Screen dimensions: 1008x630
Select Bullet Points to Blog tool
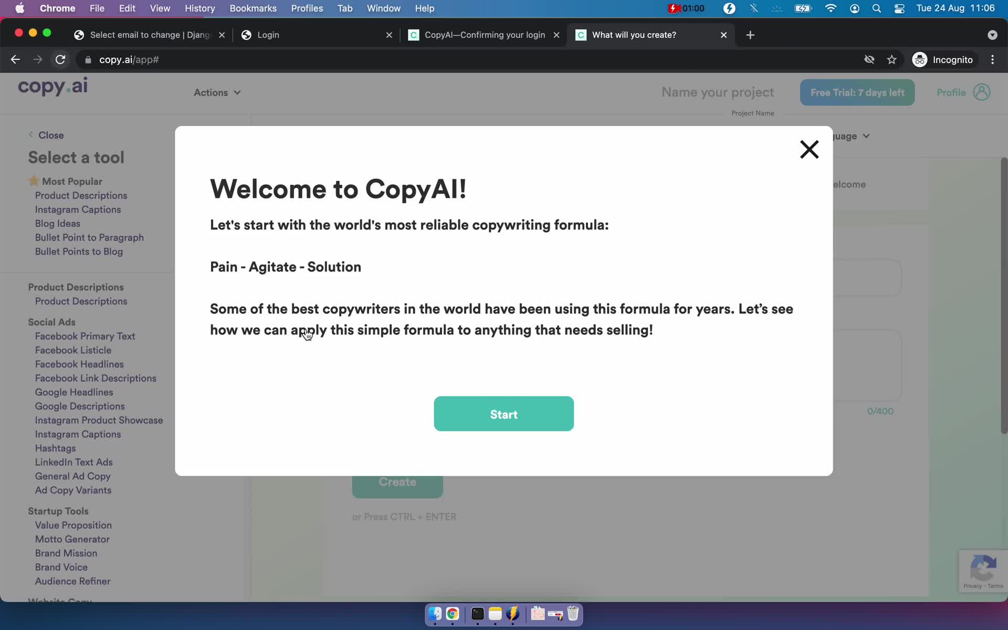(79, 251)
